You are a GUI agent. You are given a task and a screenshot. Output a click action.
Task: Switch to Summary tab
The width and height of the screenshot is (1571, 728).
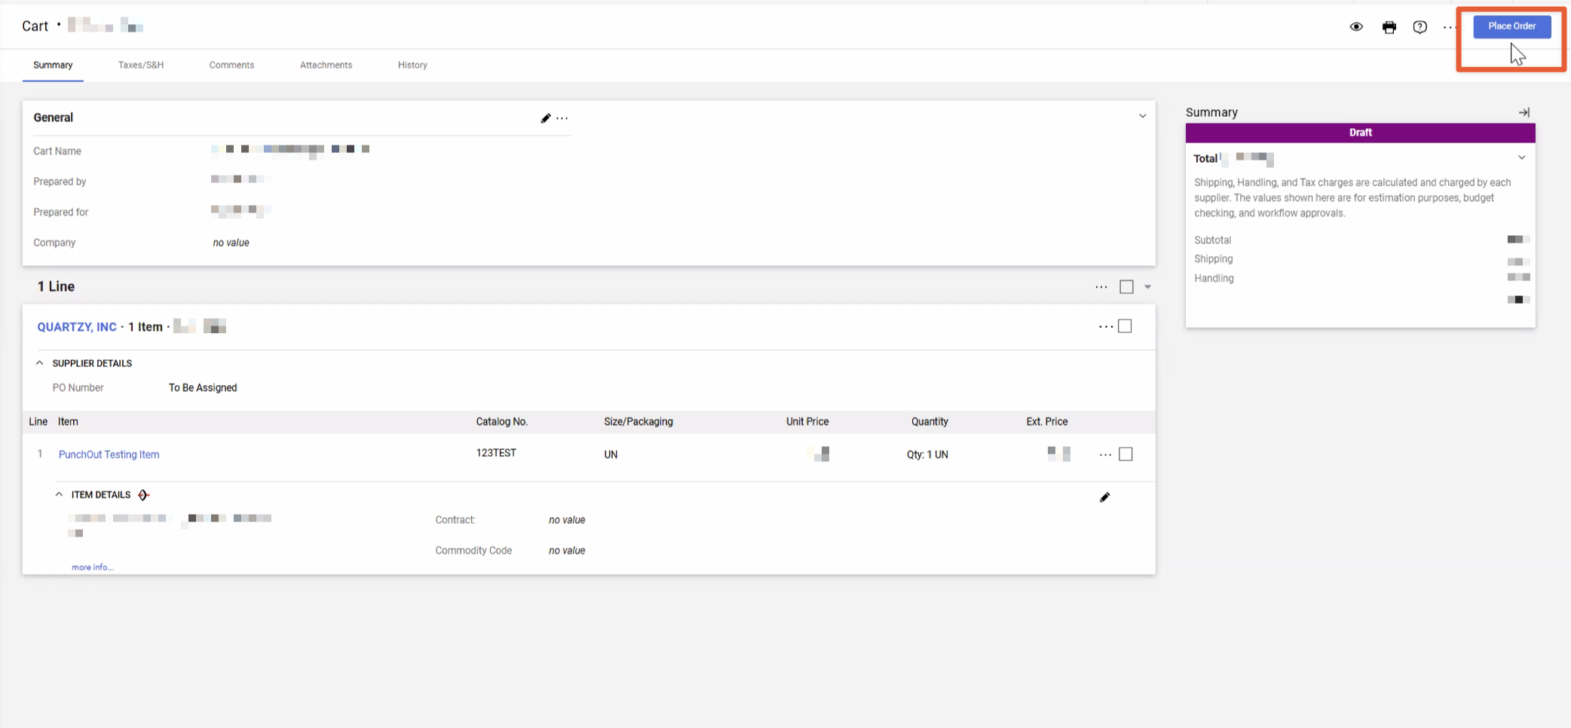click(53, 66)
